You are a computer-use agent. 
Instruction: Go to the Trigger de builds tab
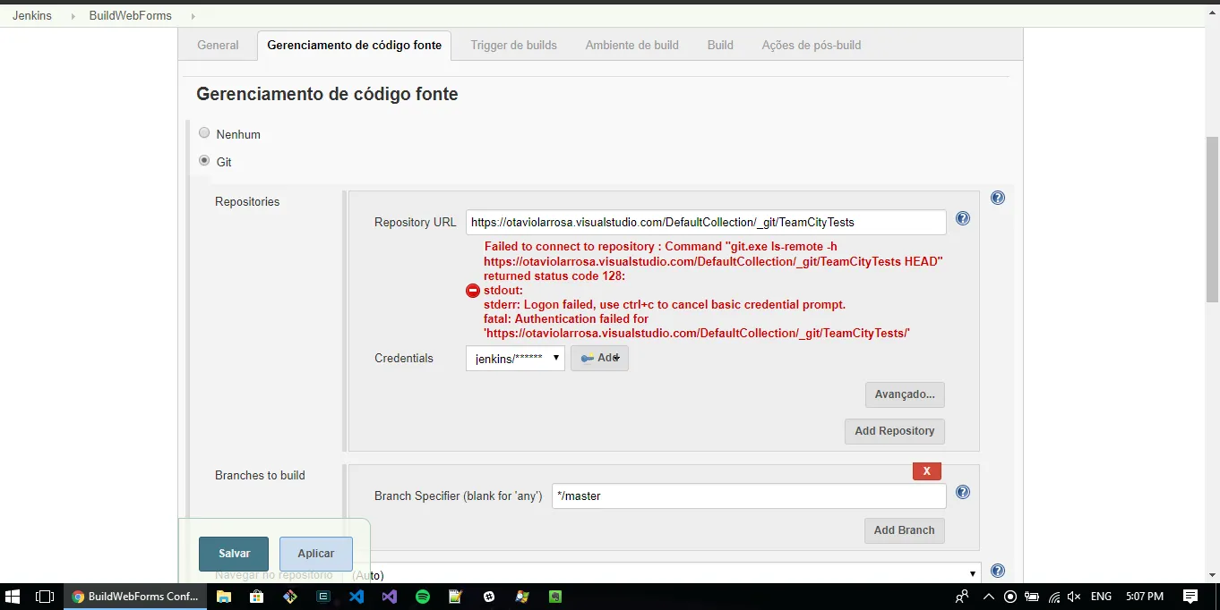click(x=514, y=45)
